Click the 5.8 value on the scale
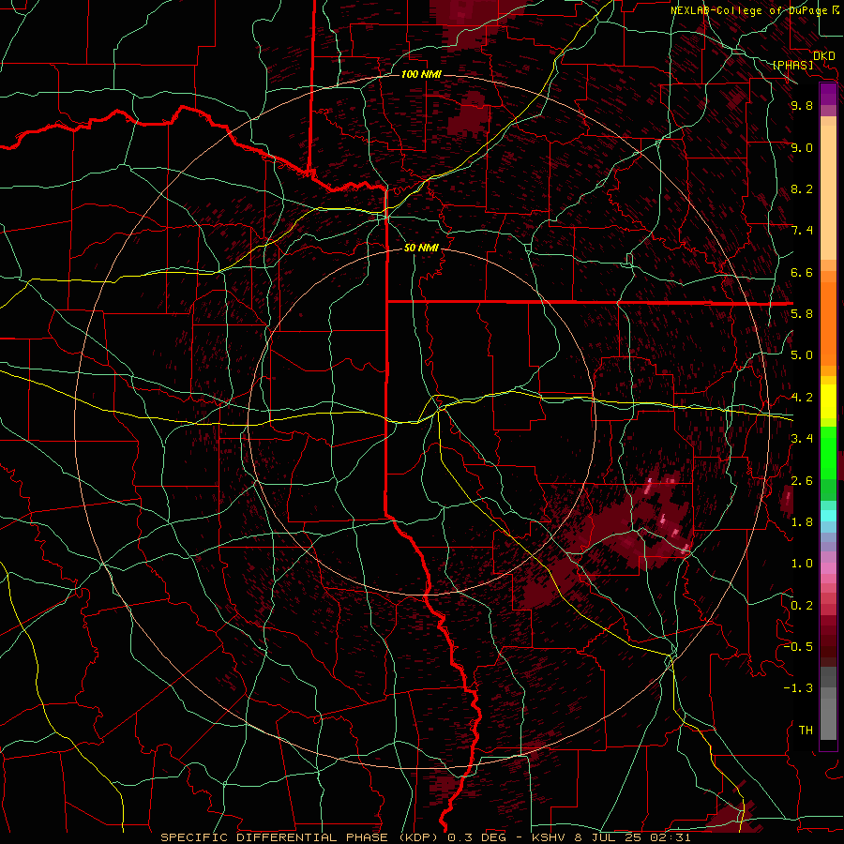 click(x=802, y=314)
